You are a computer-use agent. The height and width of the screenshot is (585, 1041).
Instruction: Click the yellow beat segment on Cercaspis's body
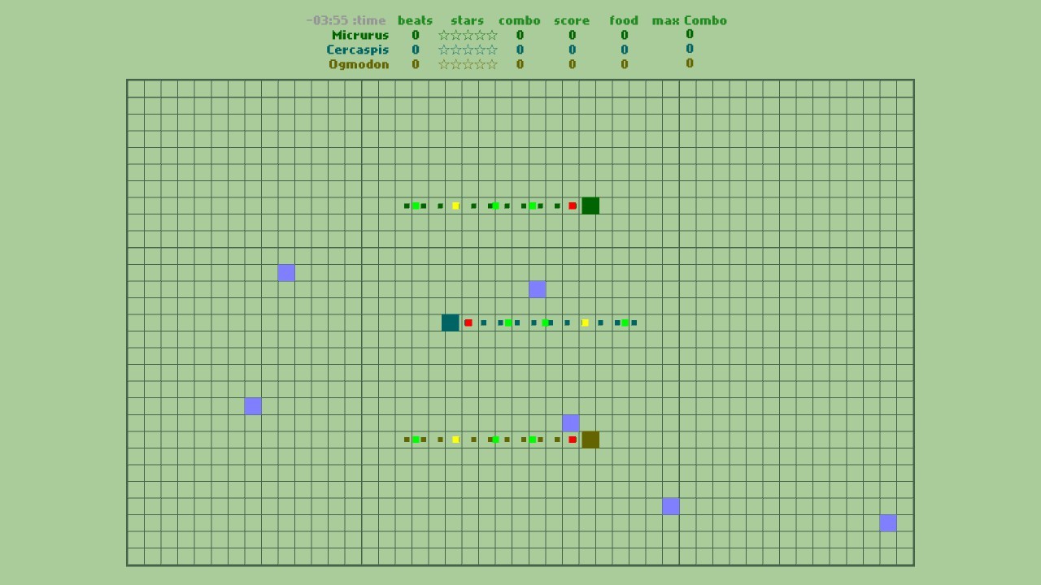pos(584,323)
